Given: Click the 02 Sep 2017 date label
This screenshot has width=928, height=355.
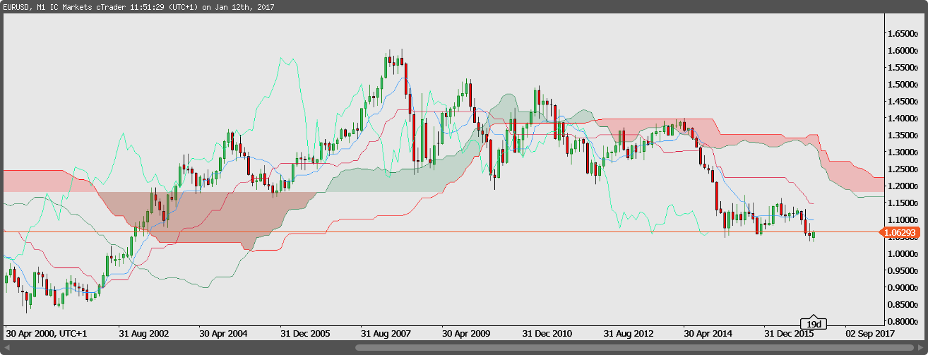Looking at the screenshot, I should point(870,332).
